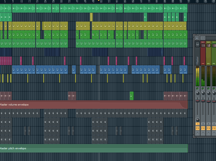Click the orange playhead marker on timeline
Image resolution: width=216 pixels, height=161 pixels.
(99, 1)
